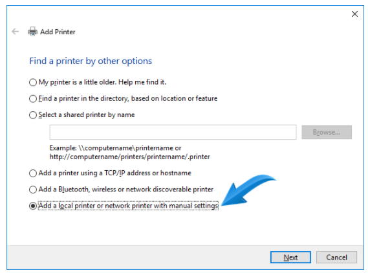Focus the shared printer name text box
Viewport: 368px width, 273px height.
point(173,132)
